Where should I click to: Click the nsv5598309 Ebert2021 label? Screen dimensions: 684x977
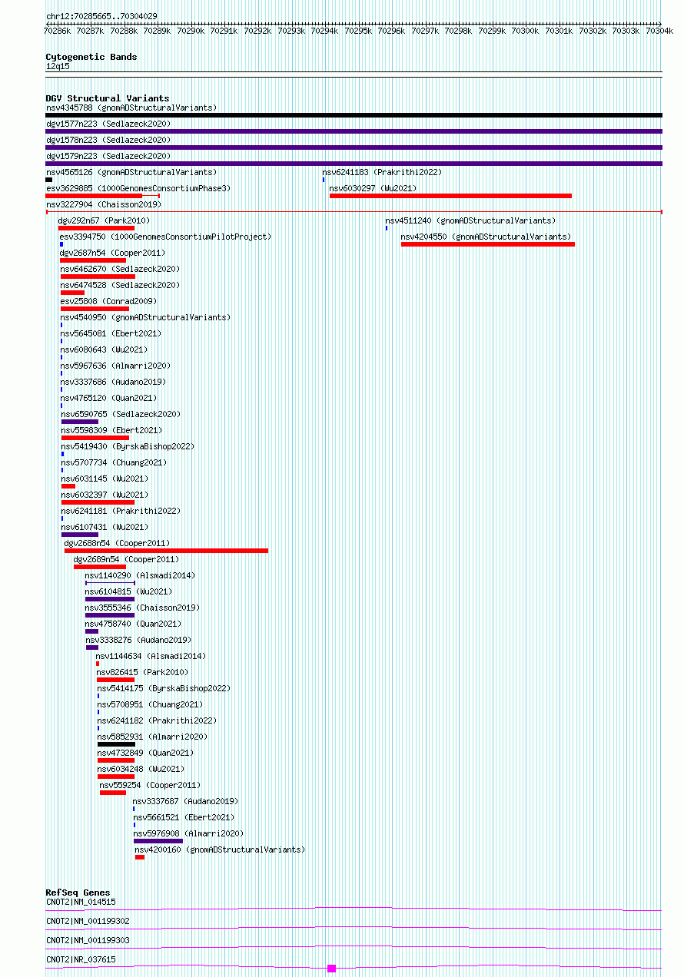tap(112, 430)
